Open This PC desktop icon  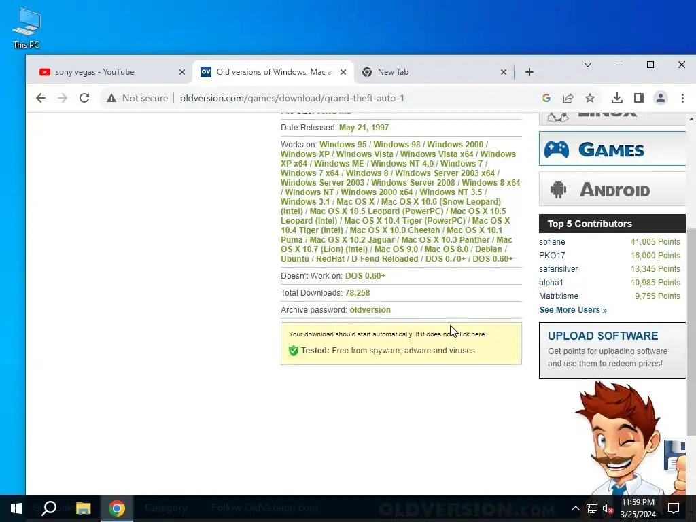[27, 29]
